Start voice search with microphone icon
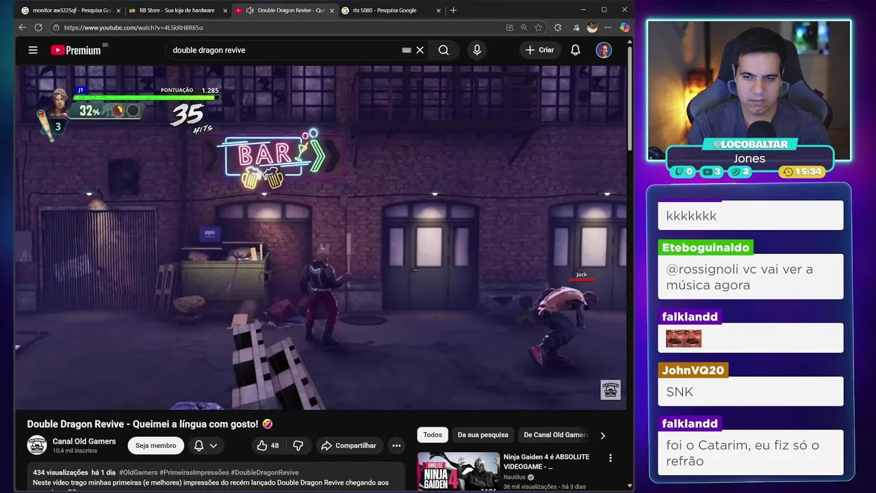Screen dimensions: 876x493 coord(477,50)
